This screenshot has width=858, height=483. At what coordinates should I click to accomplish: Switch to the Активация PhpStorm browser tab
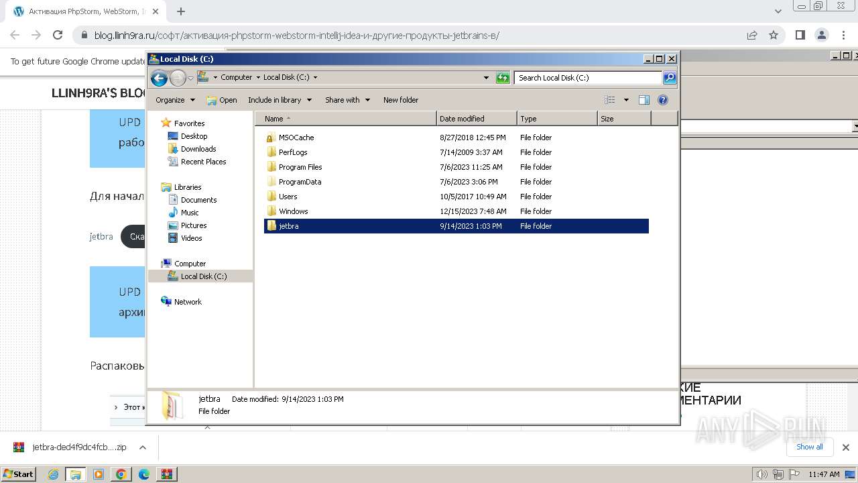(86, 11)
